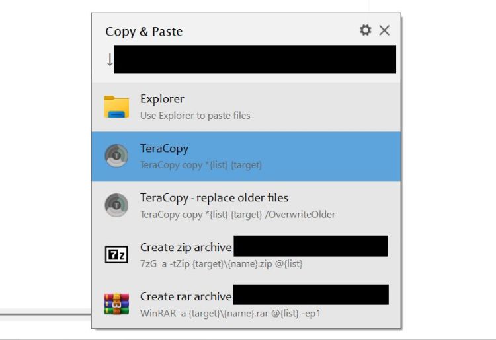Click 'Use Explorer to paste files' description

(195, 116)
